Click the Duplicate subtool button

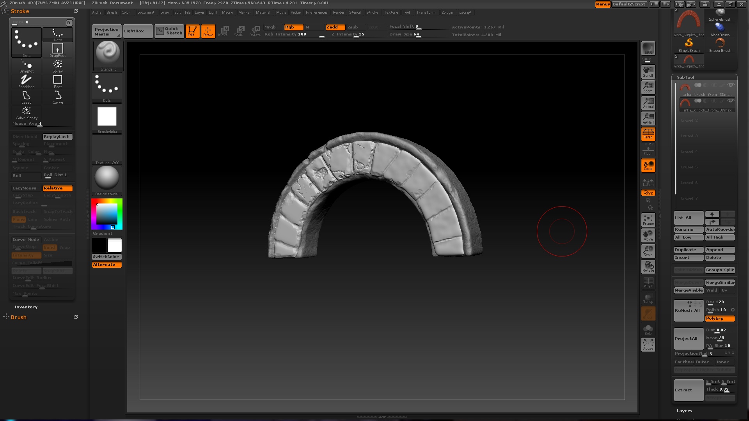pos(688,250)
